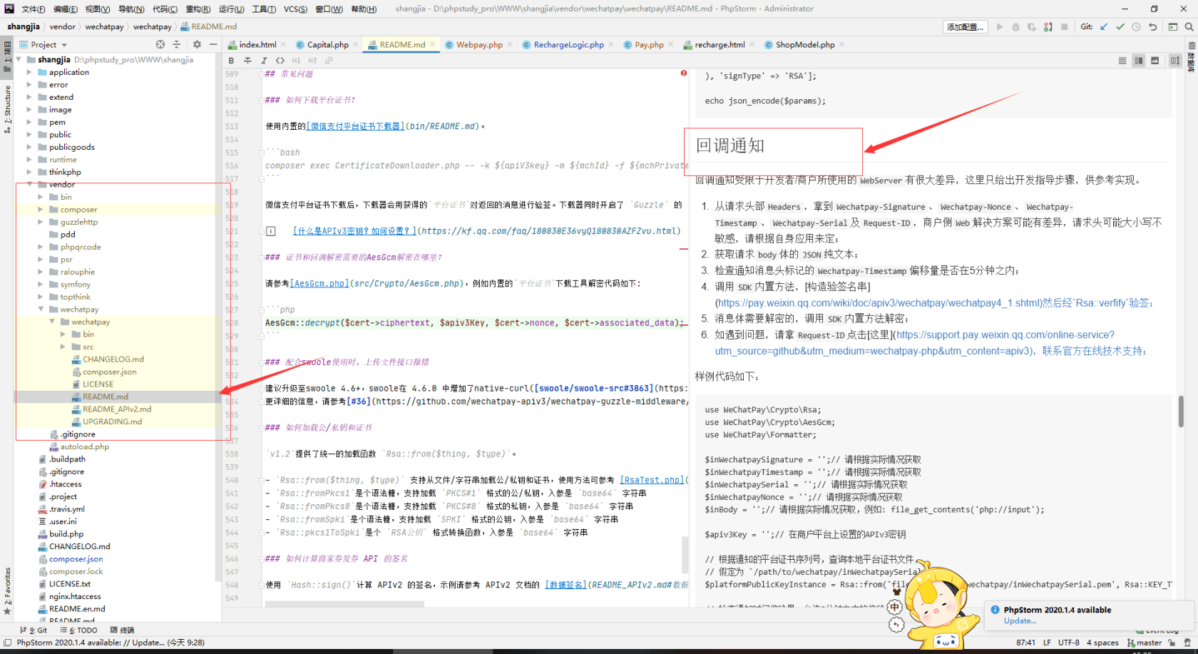Show editor only view
This screenshot has height=654, width=1198.
1122,61
